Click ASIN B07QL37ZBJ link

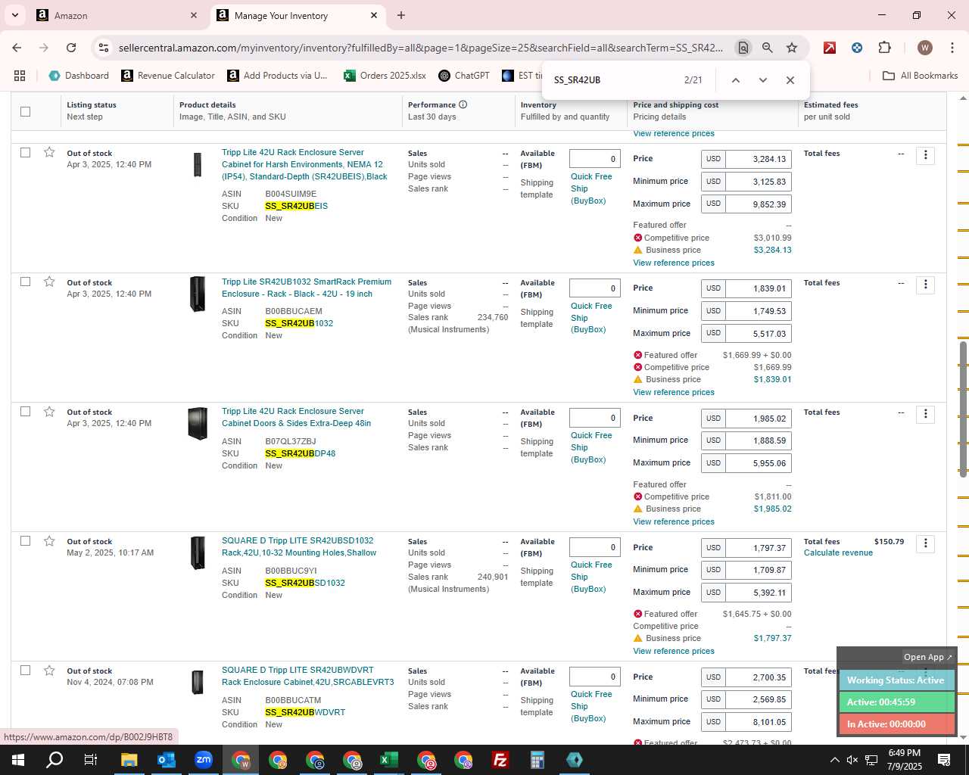tap(291, 441)
